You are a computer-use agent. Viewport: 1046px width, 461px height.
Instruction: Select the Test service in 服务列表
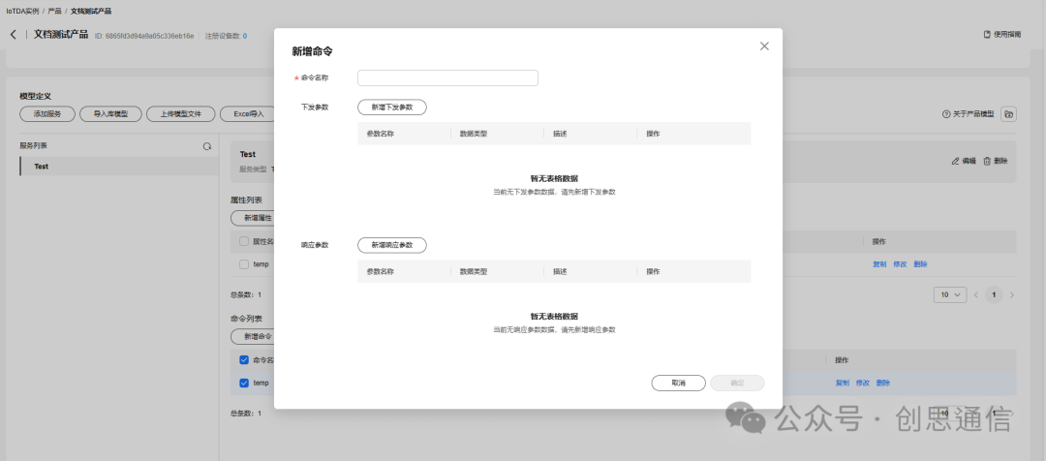(x=119, y=167)
